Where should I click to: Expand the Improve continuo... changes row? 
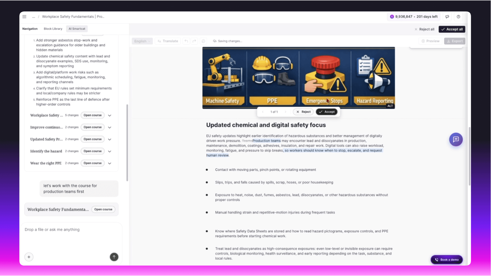pos(110,127)
